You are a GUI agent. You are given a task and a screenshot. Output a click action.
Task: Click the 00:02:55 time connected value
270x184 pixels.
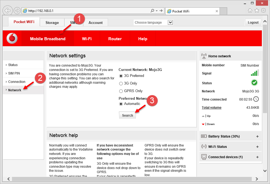(245, 99)
